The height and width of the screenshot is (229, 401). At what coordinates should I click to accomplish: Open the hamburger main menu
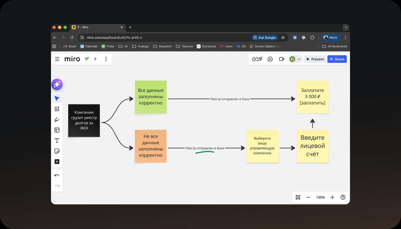(57, 59)
